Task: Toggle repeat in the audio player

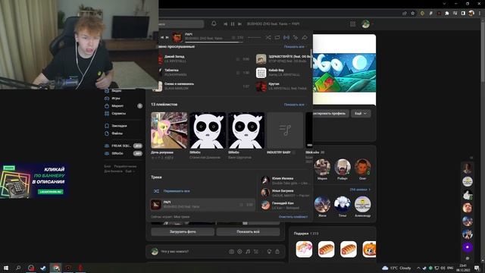Action: coord(277,37)
